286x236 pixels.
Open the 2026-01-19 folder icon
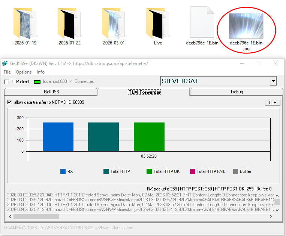click(x=25, y=23)
